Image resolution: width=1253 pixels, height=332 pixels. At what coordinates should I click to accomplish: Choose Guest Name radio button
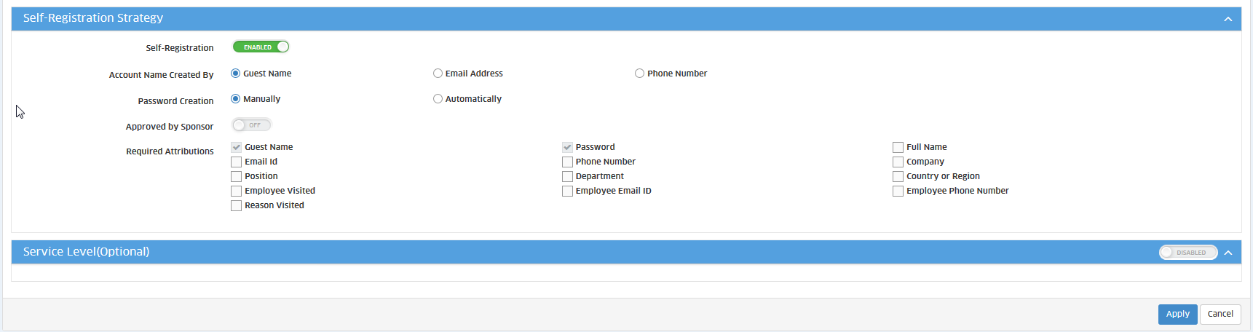(236, 74)
